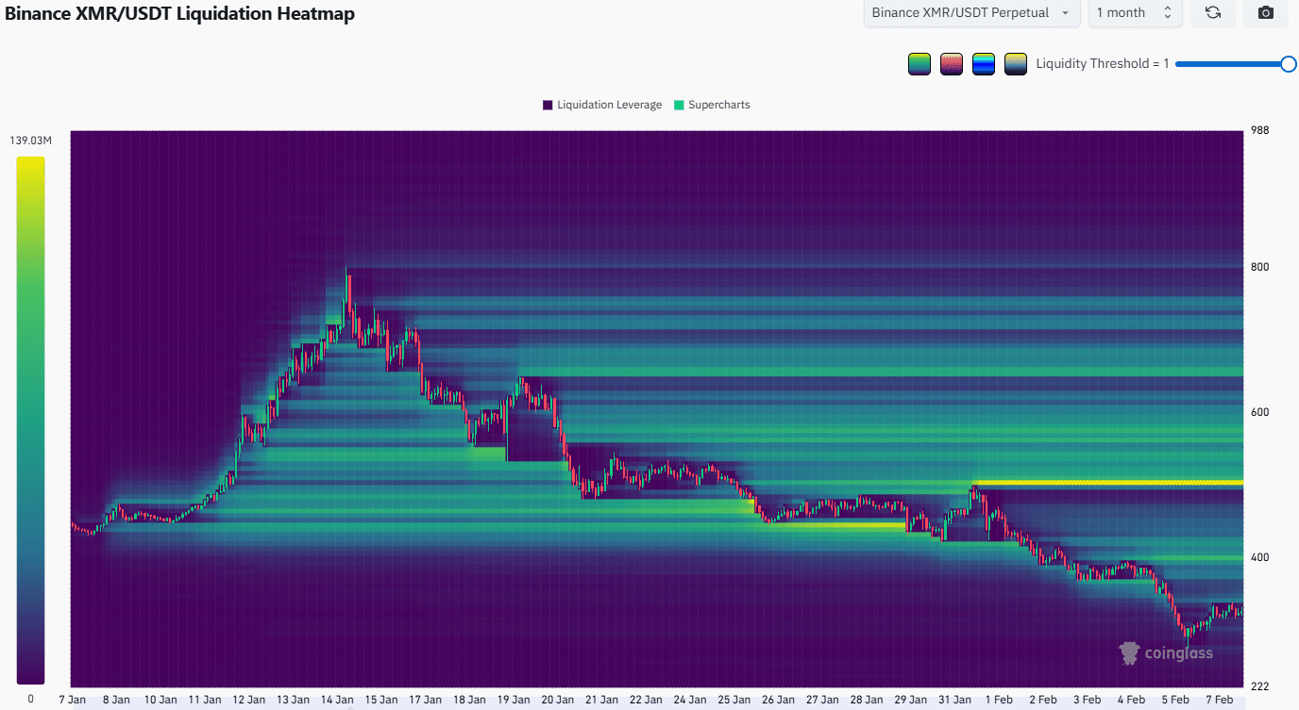Toggle the Liquidation Leverage legend series
The width and height of the screenshot is (1299, 710).
[602, 105]
